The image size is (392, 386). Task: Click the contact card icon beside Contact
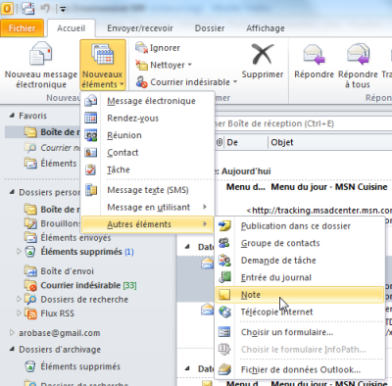(91, 153)
